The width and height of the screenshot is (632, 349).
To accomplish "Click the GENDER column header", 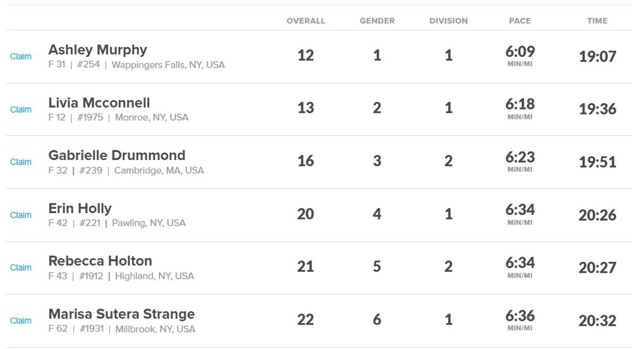I will [377, 21].
